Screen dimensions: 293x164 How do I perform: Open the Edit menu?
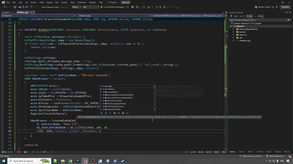coord(14,2)
